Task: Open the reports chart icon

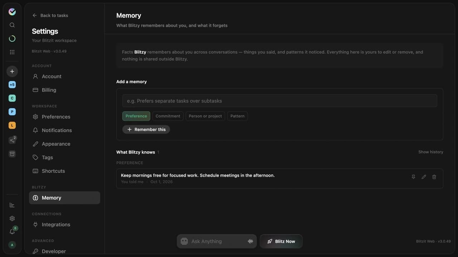Action: point(12,205)
